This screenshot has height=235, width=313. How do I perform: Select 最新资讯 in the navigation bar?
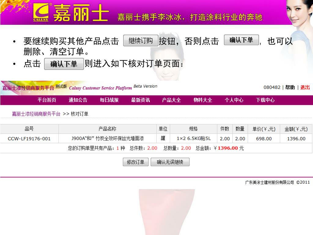140,100
